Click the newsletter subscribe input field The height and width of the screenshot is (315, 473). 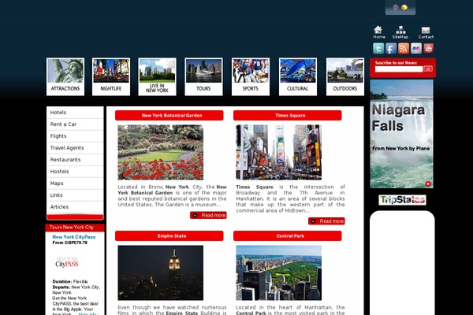(x=399, y=69)
